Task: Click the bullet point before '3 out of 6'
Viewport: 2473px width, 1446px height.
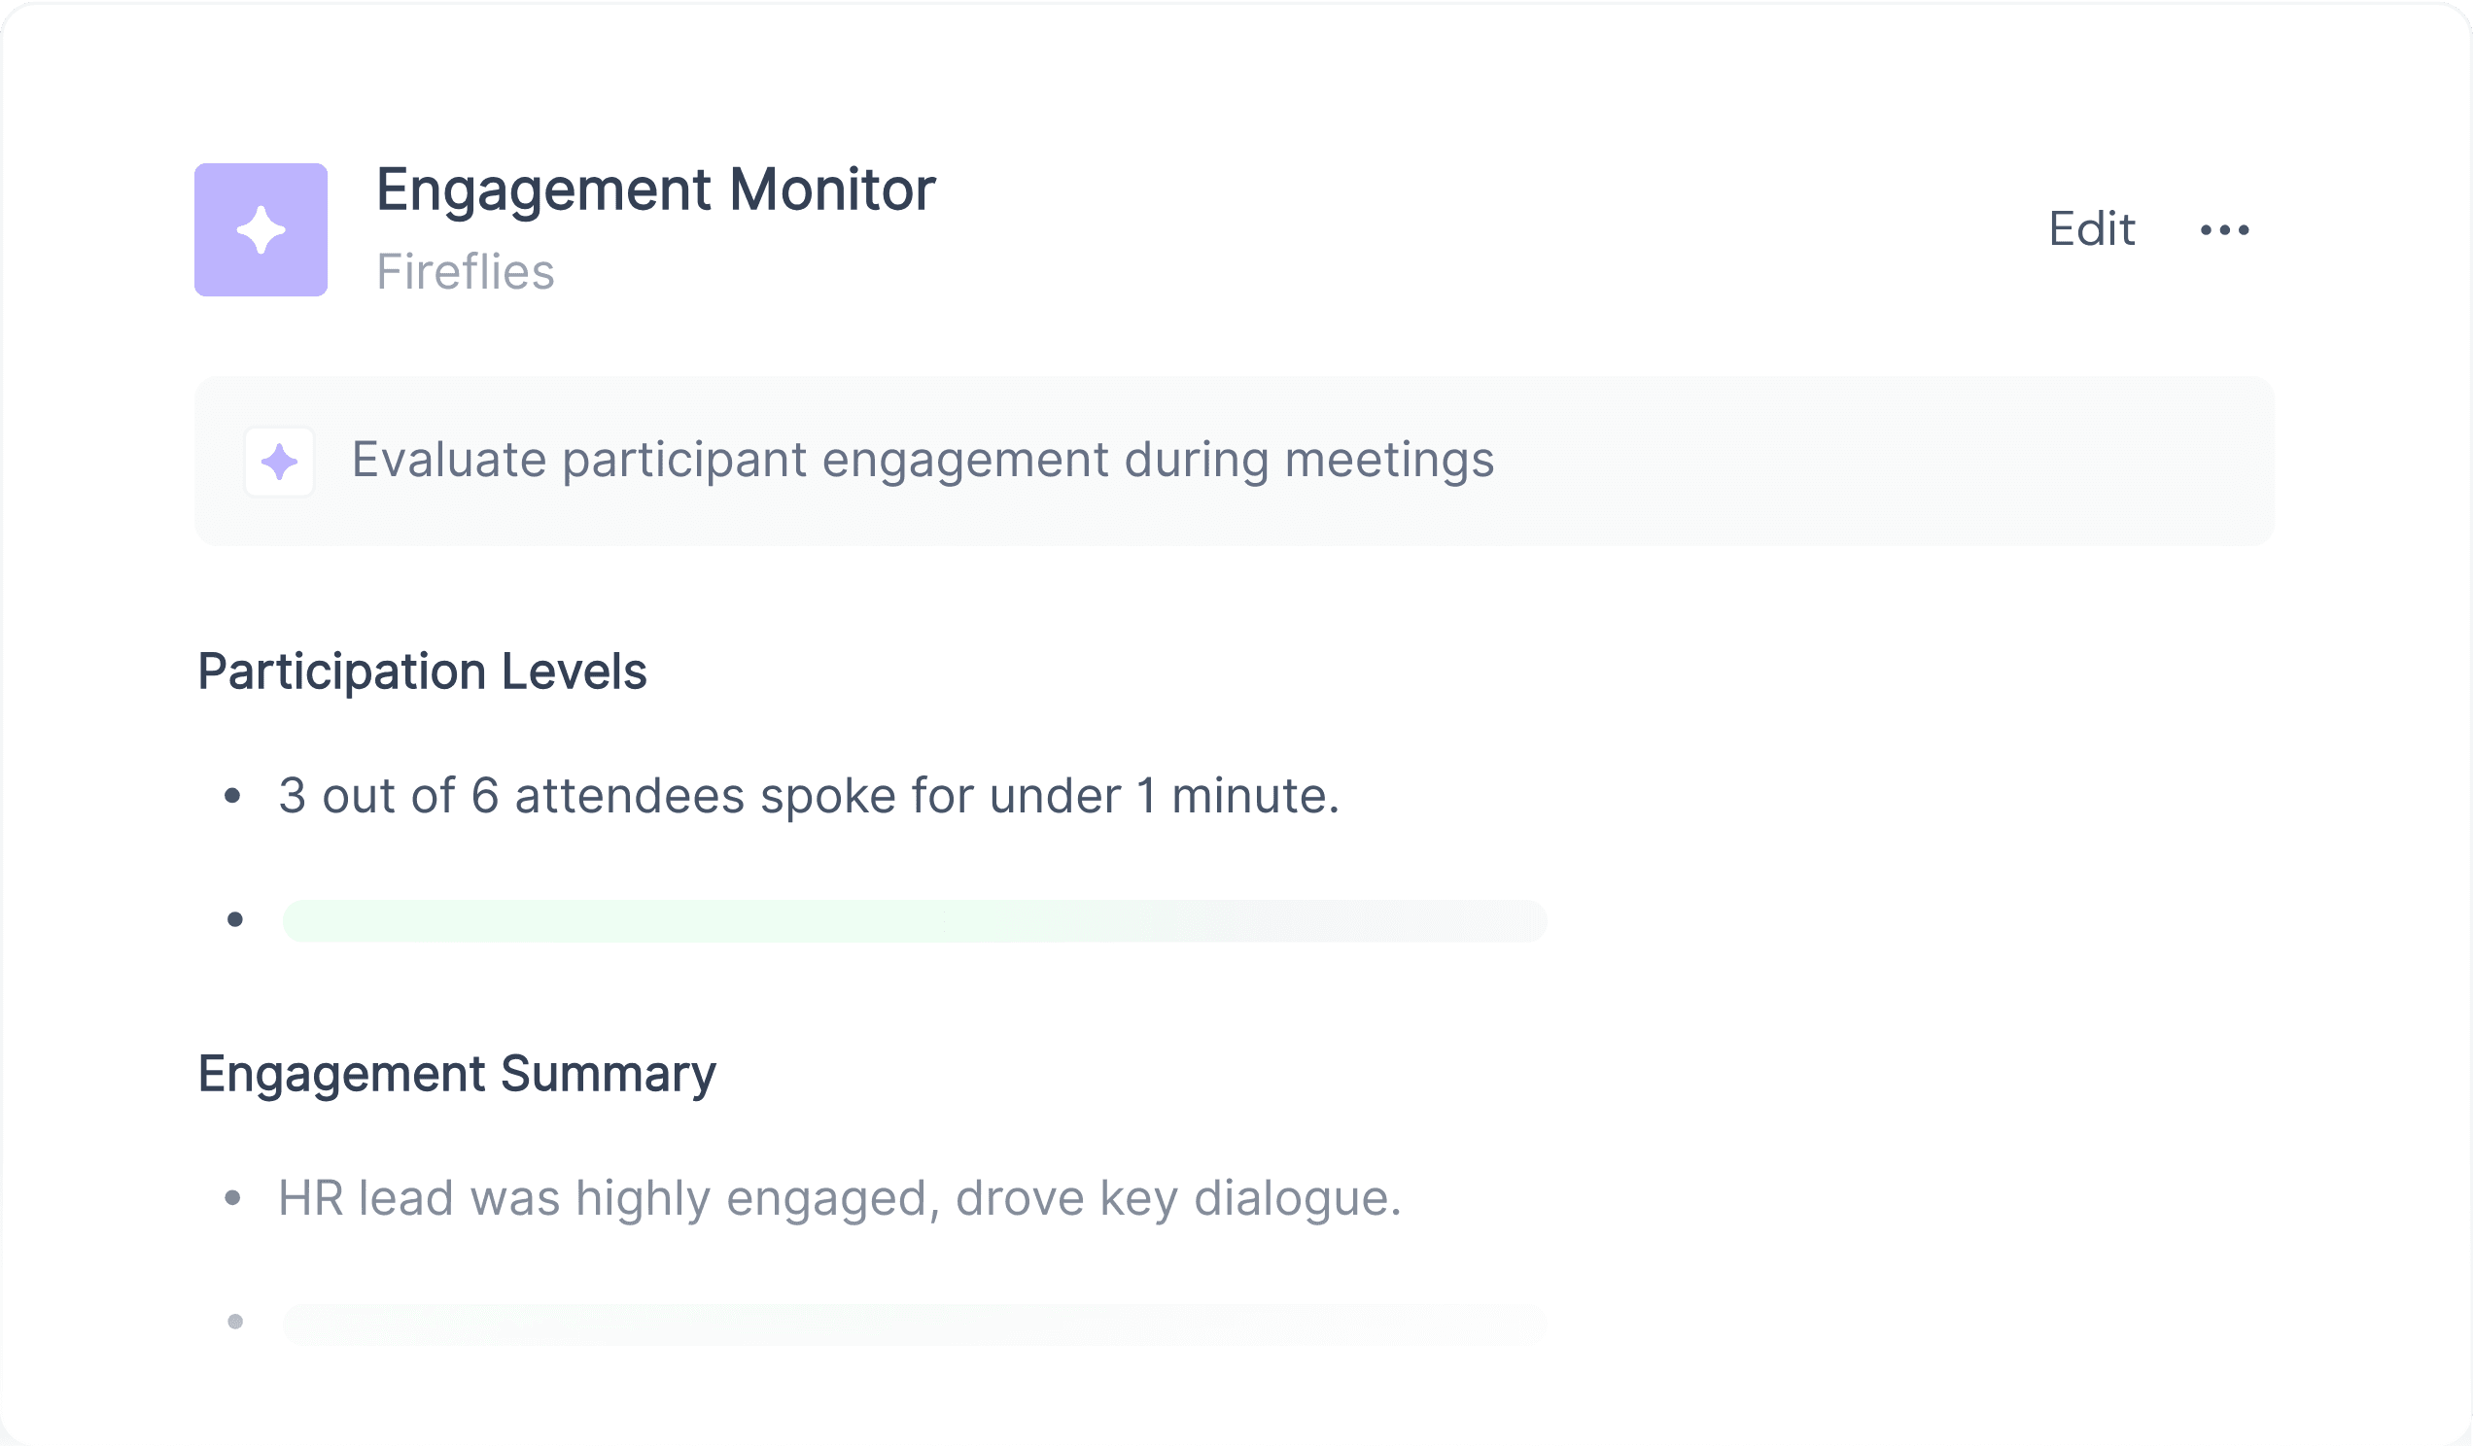Action: [232, 796]
